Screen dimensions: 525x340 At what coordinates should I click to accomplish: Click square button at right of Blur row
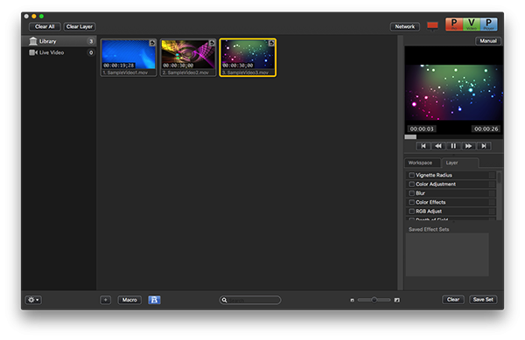[492, 193]
